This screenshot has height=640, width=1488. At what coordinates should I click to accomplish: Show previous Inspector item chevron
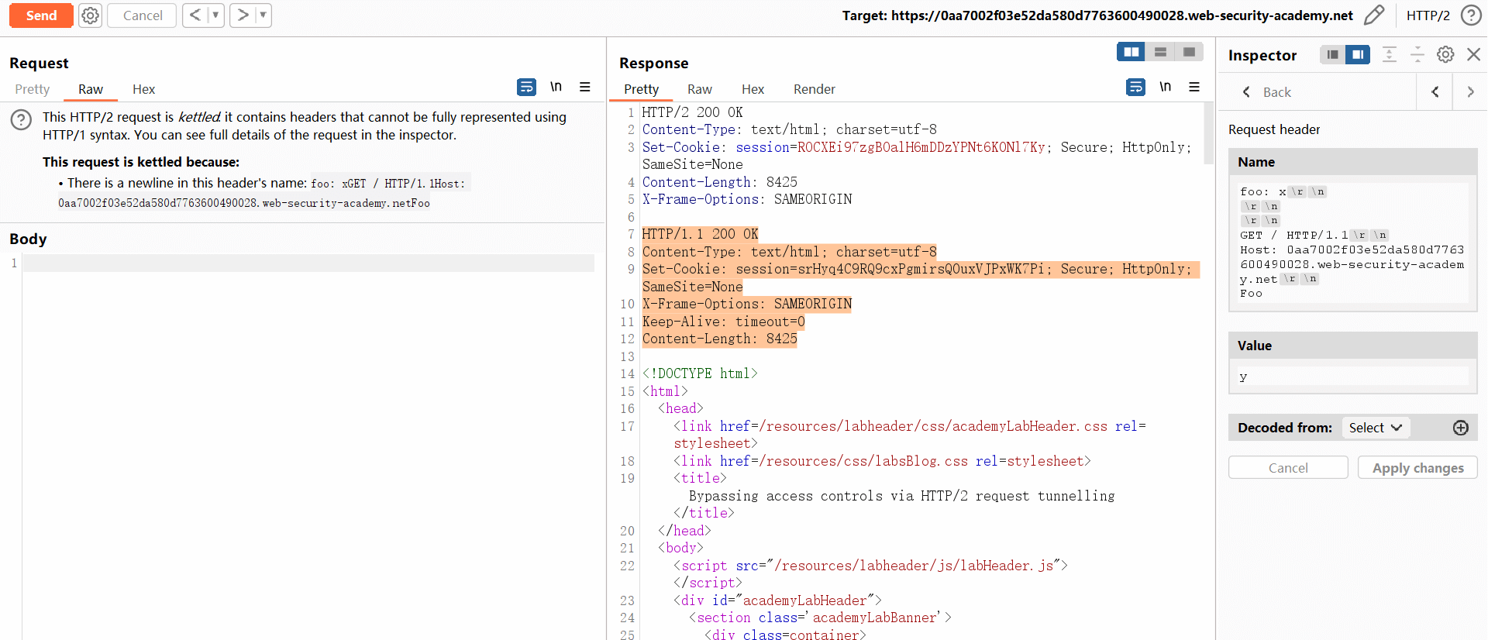coord(1435,92)
